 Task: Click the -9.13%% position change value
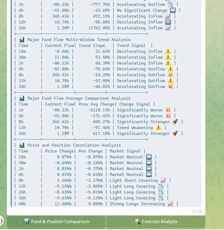(x=94, y=198)
